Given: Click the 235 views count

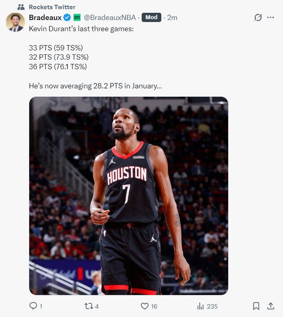Looking at the screenshot, I should (212, 306).
